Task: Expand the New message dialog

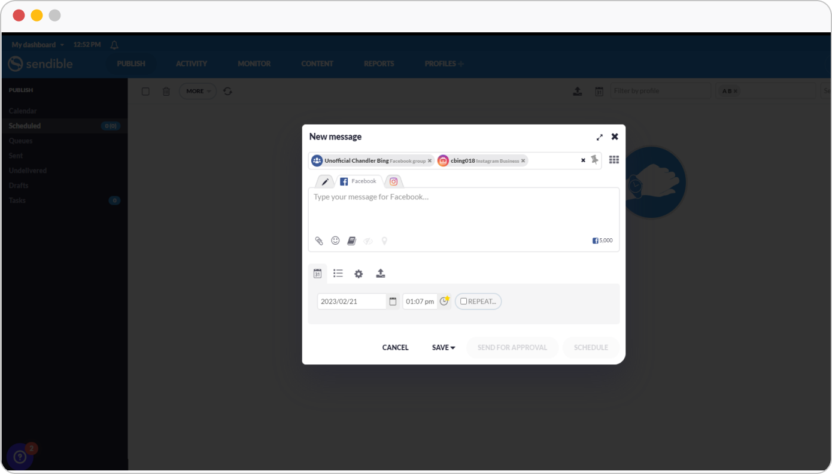Action: coord(599,137)
